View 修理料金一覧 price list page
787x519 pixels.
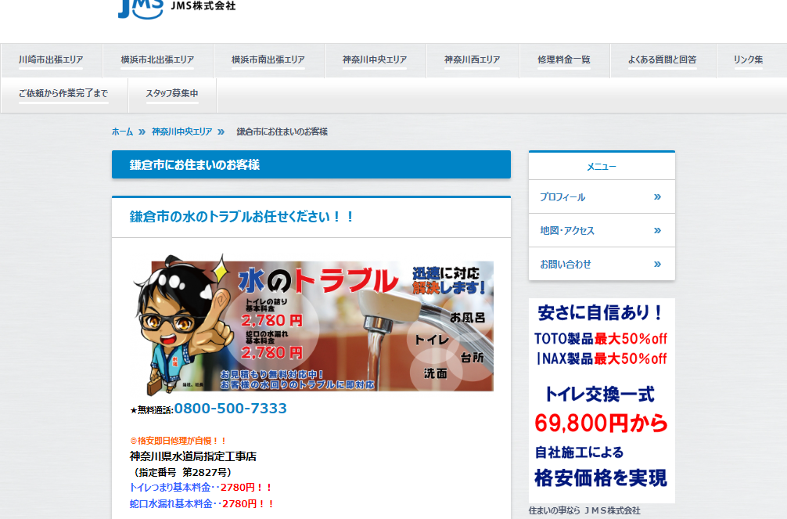(564, 59)
